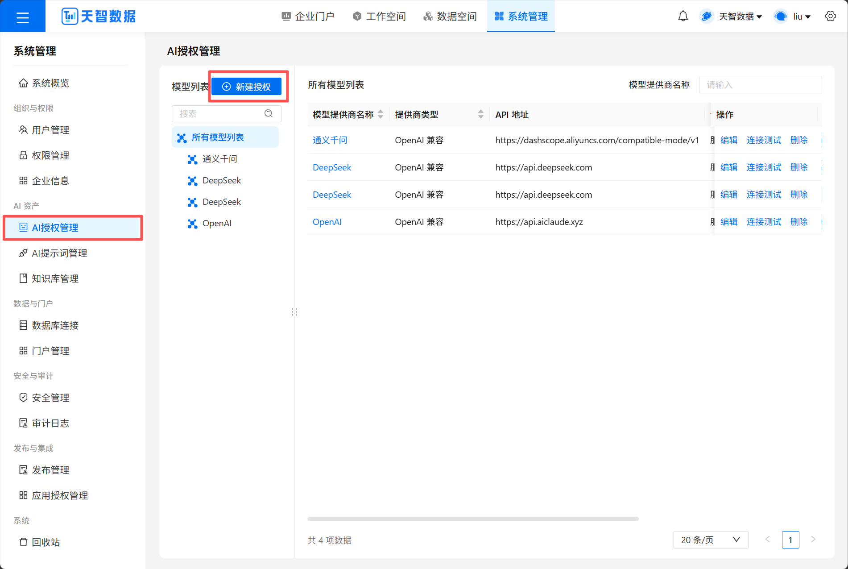The image size is (848, 569).
Task: Click the 天智数据 logo
Action: [x=99, y=17]
